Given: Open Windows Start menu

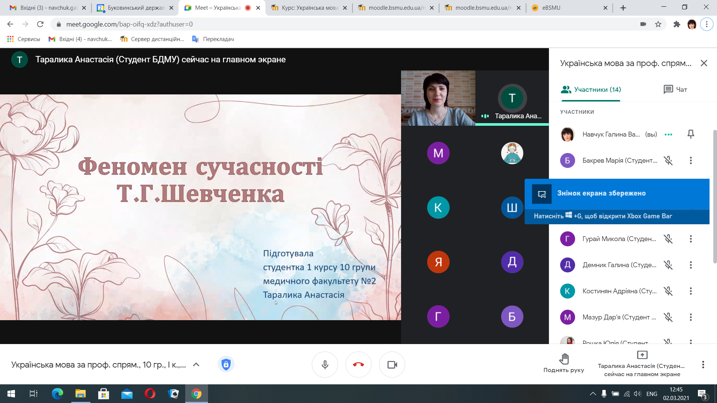Looking at the screenshot, I should click(x=11, y=394).
